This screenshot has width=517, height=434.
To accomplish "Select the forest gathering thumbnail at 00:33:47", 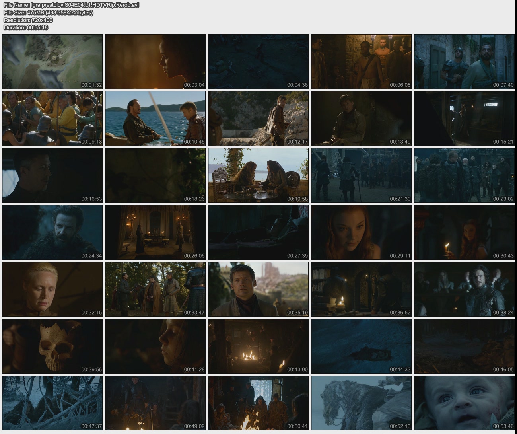I will click(x=155, y=289).
